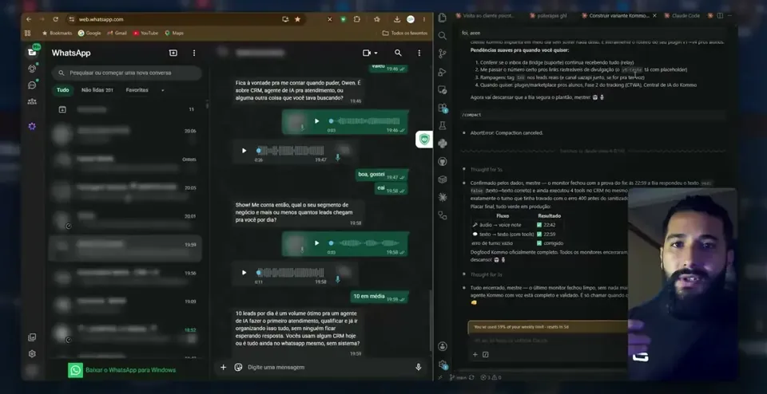Open GitHub icon in VS Code activity bar
Viewport: 767px width, 394px height.
click(442, 162)
